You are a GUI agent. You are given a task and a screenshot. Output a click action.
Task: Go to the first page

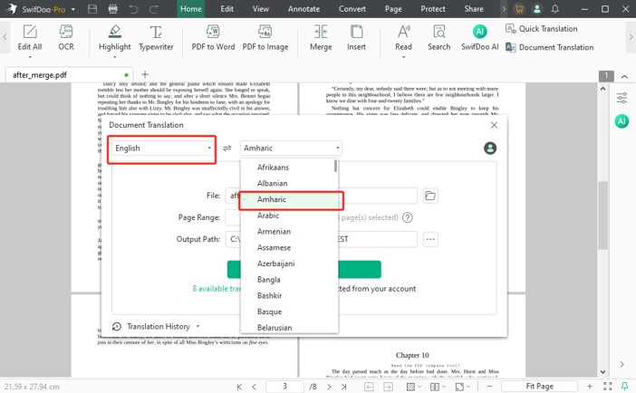pyautogui.click(x=239, y=387)
